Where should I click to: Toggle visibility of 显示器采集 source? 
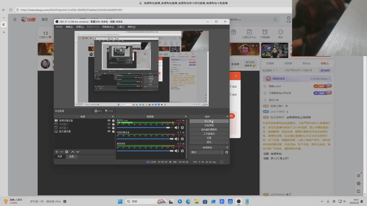tap(109, 131)
